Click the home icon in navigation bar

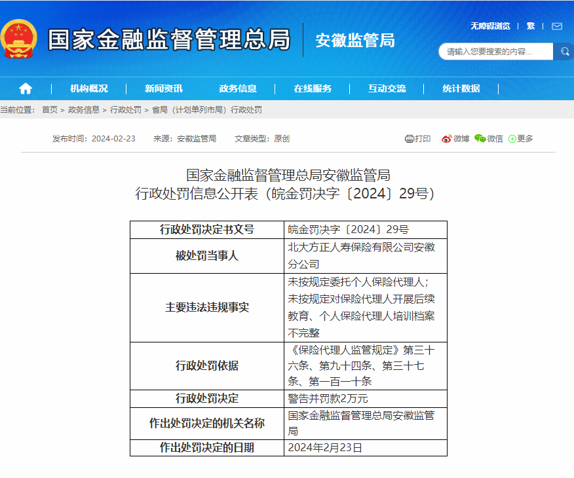click(x=26, y=88)
